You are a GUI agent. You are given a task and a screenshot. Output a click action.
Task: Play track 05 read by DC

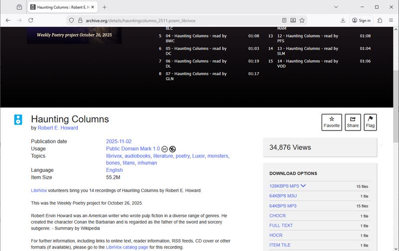coord(209,51)
